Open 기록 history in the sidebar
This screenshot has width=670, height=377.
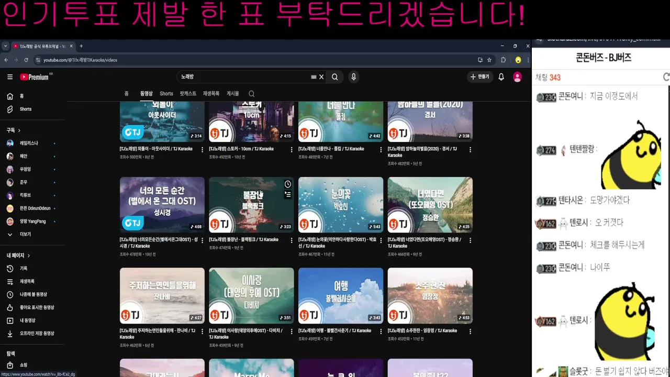[x=32, y=268]
